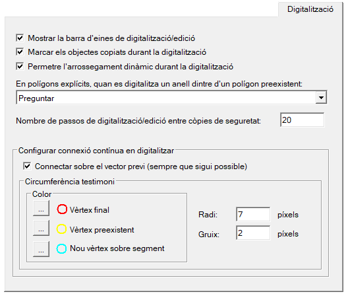Disable Permetre l'arrossegament dinàmic checkbox
This screenshot has height=294, width=346.
(x=20, y=66)
